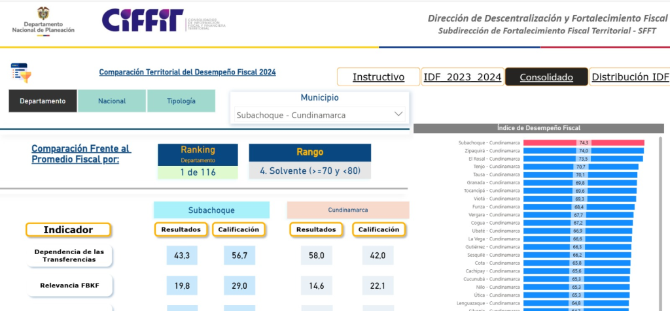Open the Instructivo tab
The image size is (670, 311).
[378, 77]
